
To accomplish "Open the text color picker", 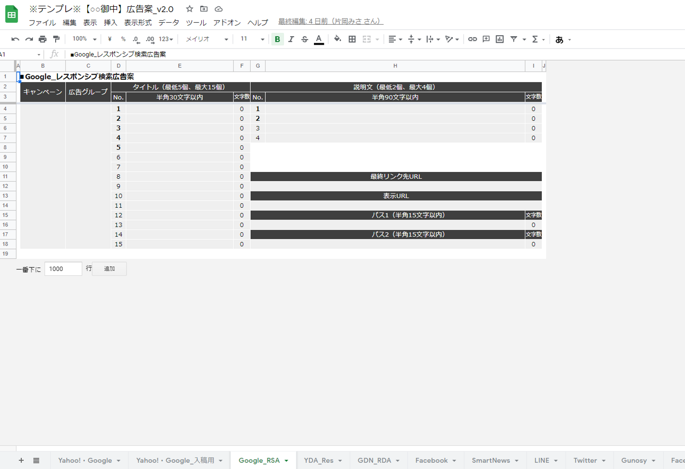I will click(319, 39).
